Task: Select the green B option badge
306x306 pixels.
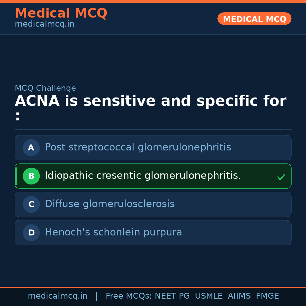Action: pos(31,176)
